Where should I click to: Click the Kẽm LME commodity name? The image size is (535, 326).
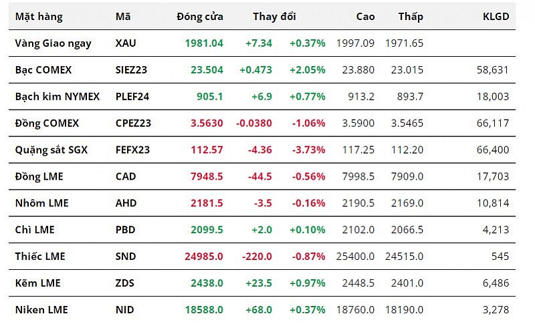click(x=37, y=283)
